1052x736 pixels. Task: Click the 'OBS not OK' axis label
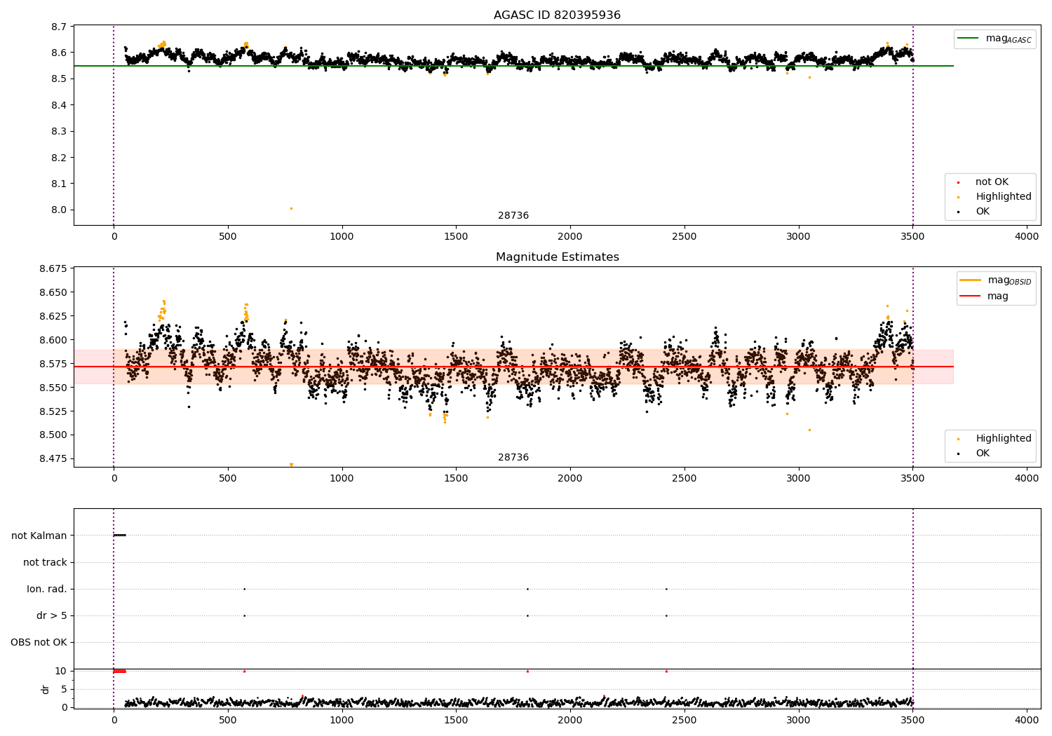[39, 642]
